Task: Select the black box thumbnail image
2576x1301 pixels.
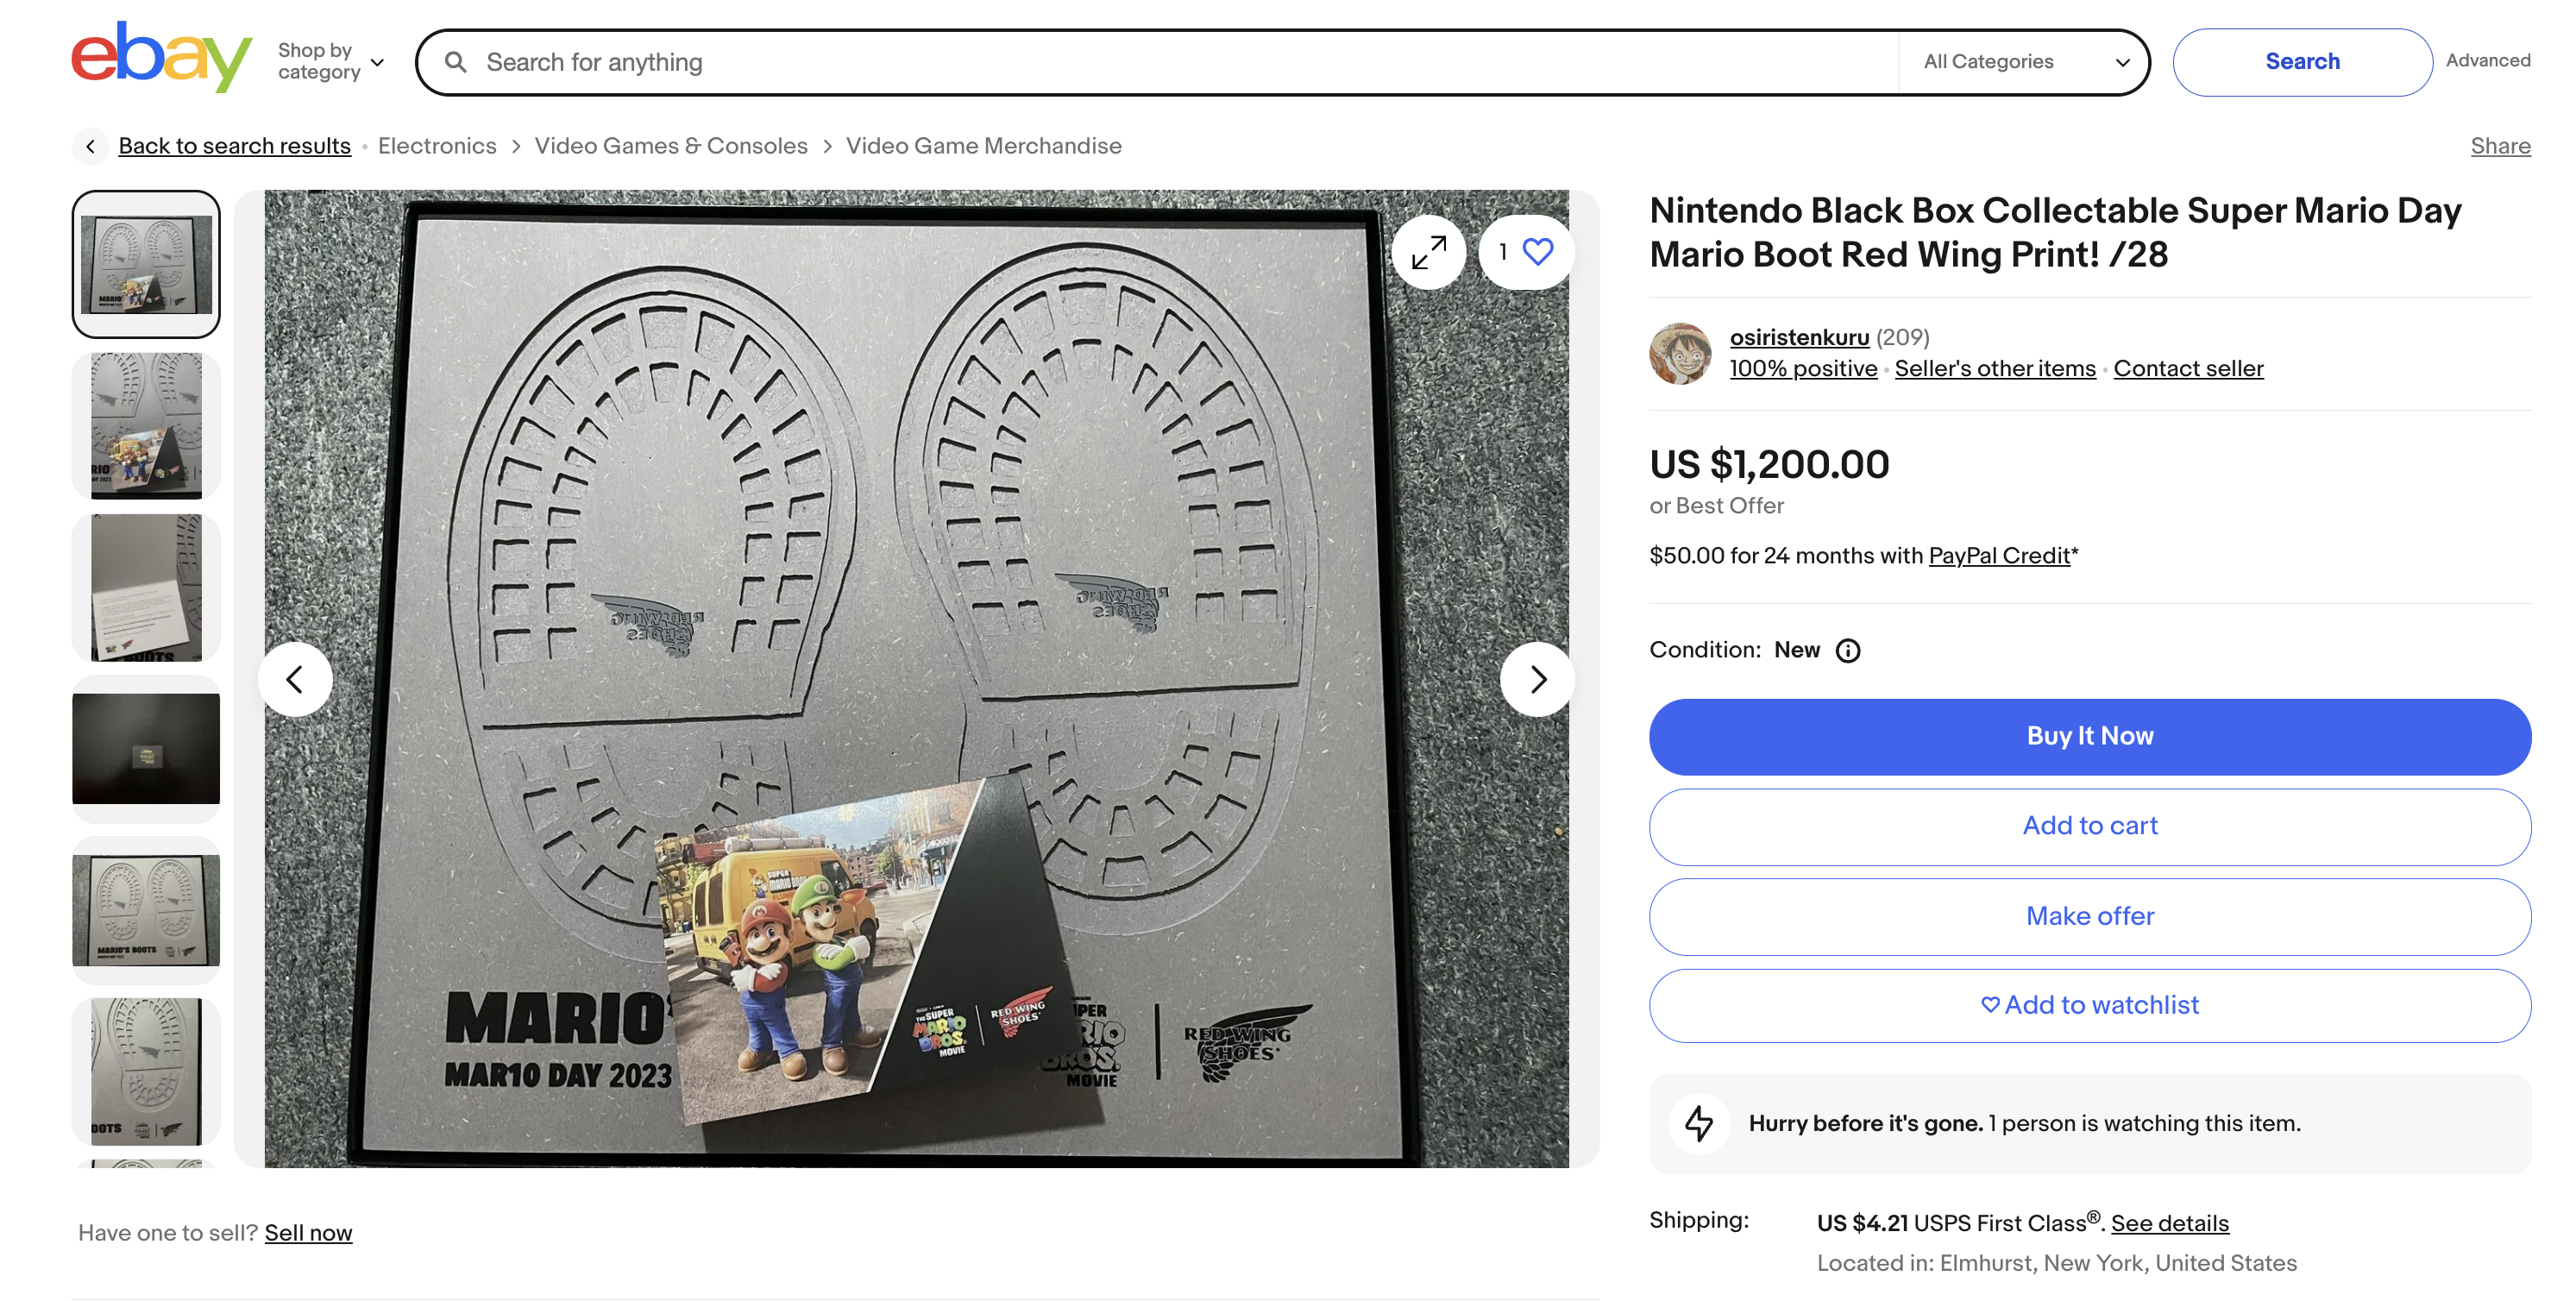Action: point(146,749)
